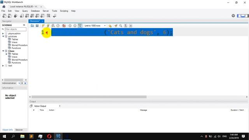249x140 pixels.
Task: Open the Database menu
Action: point(35,11)
